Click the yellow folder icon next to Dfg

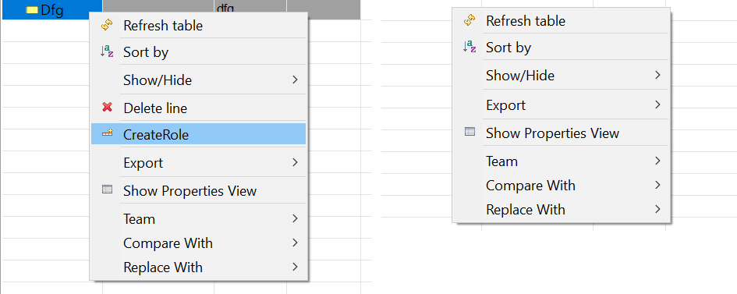(32, 10)
